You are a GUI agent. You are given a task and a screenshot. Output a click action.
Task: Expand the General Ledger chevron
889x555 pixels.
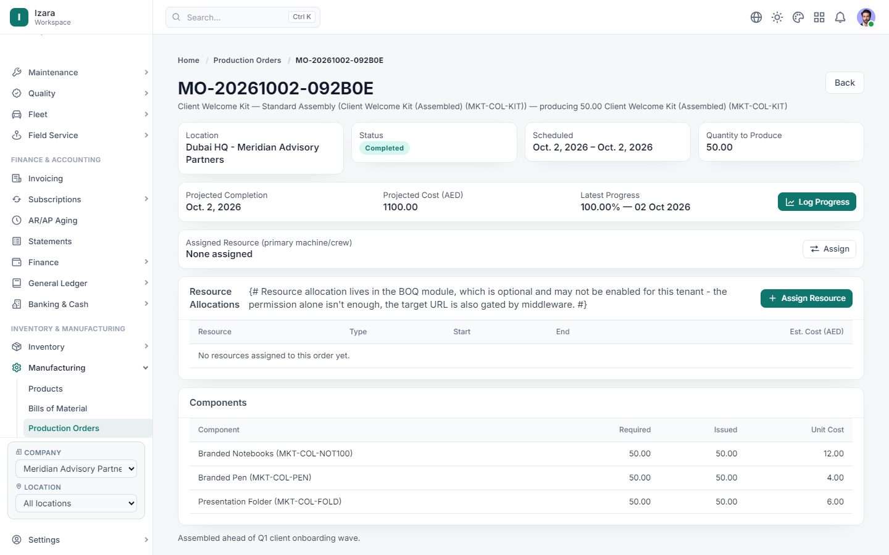point(146,283)
